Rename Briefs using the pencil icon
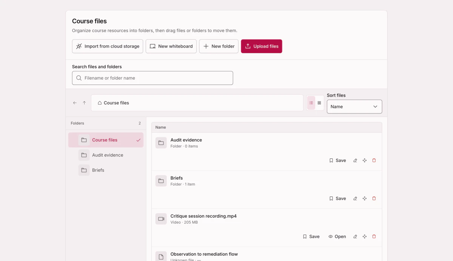453x261 pixels. click(355, 198)
